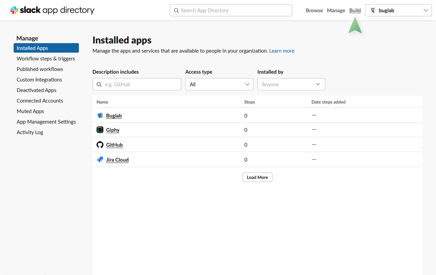Focus the Search App Directory field
The width and height of the screenshot is (436, 275).
point(231,10)
